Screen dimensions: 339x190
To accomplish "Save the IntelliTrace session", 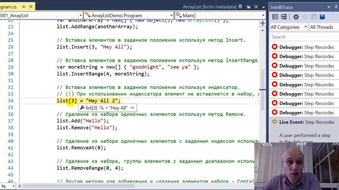I will (x=322, y=17).
